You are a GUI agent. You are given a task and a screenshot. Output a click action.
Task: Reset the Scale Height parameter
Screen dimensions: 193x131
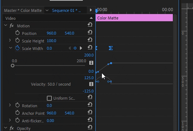pyautogui.click(x=90, y=40)
